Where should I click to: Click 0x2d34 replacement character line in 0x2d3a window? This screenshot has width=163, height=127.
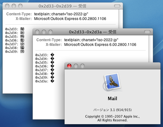(x=45, y=59)
